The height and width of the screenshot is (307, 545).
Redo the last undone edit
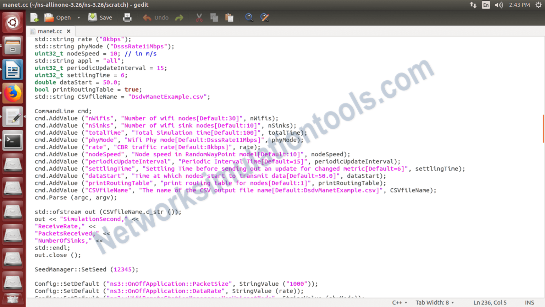coord(179,17)
